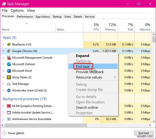Click the Microsoft Management Console icon
This screenshot has height=139, width=156.
pyautogui.click(x=9, y=58)
